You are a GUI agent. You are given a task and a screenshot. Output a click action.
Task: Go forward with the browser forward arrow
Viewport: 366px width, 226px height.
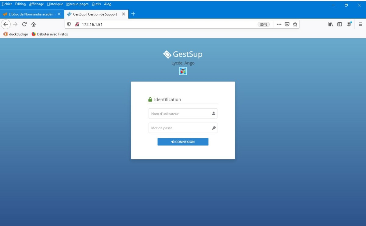click(x=15, y=24)
